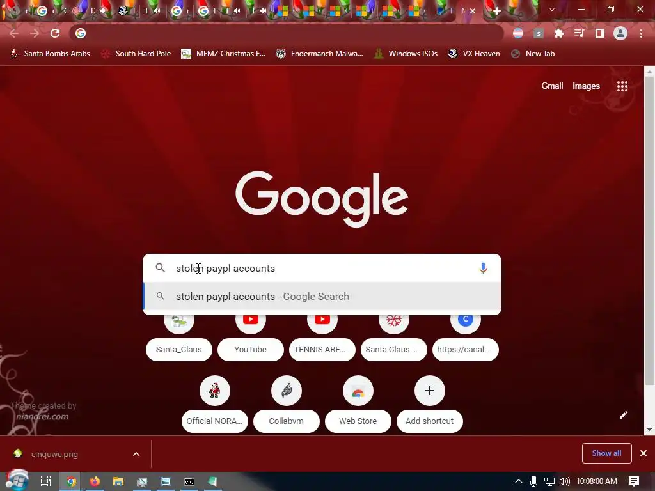Image resolution: width=655 pixels, height=491 pixels.
Task: Open the New Tab bookmark
Action: (x=533, y=54)
